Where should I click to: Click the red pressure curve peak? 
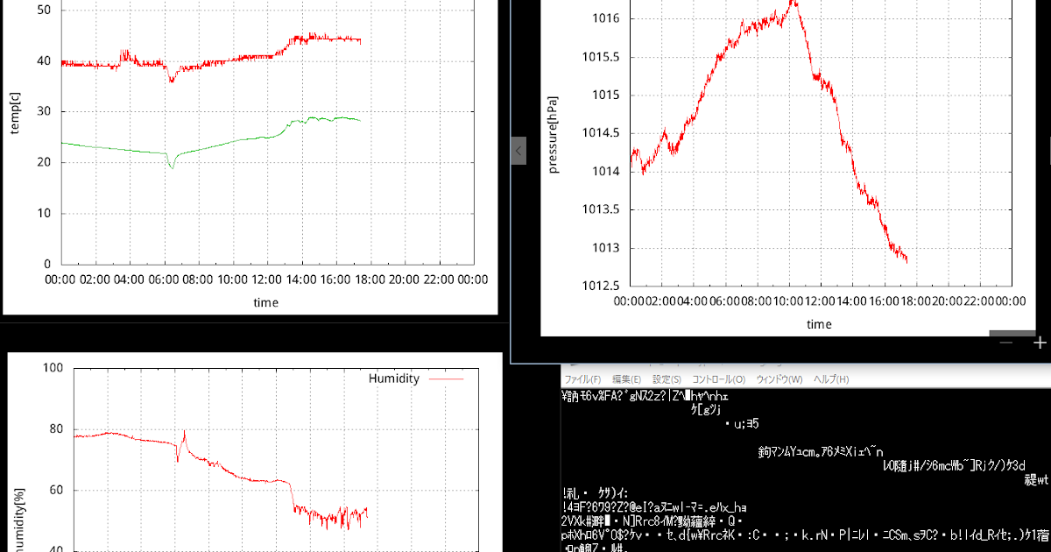(793, 2)
